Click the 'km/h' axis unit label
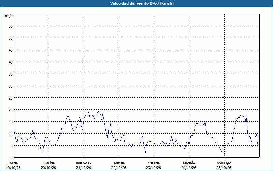The height and width of the screenshot is (171, 273). (8, 16)
